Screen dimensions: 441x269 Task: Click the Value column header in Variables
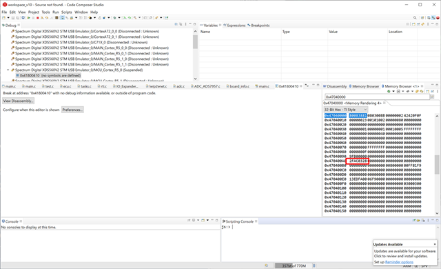point(333,32)
